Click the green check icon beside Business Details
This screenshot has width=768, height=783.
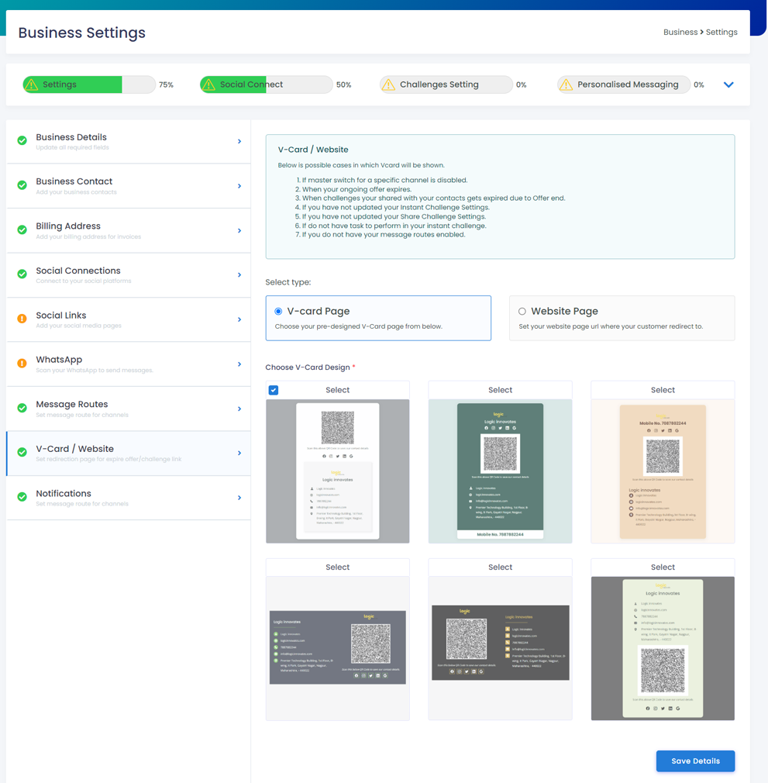22,141
